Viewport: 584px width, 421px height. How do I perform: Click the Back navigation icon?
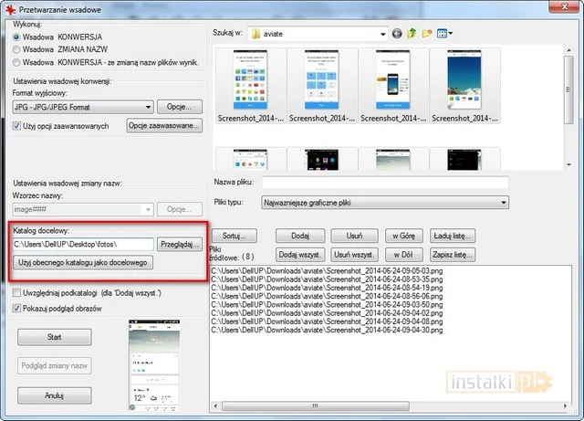click(397, 34)
